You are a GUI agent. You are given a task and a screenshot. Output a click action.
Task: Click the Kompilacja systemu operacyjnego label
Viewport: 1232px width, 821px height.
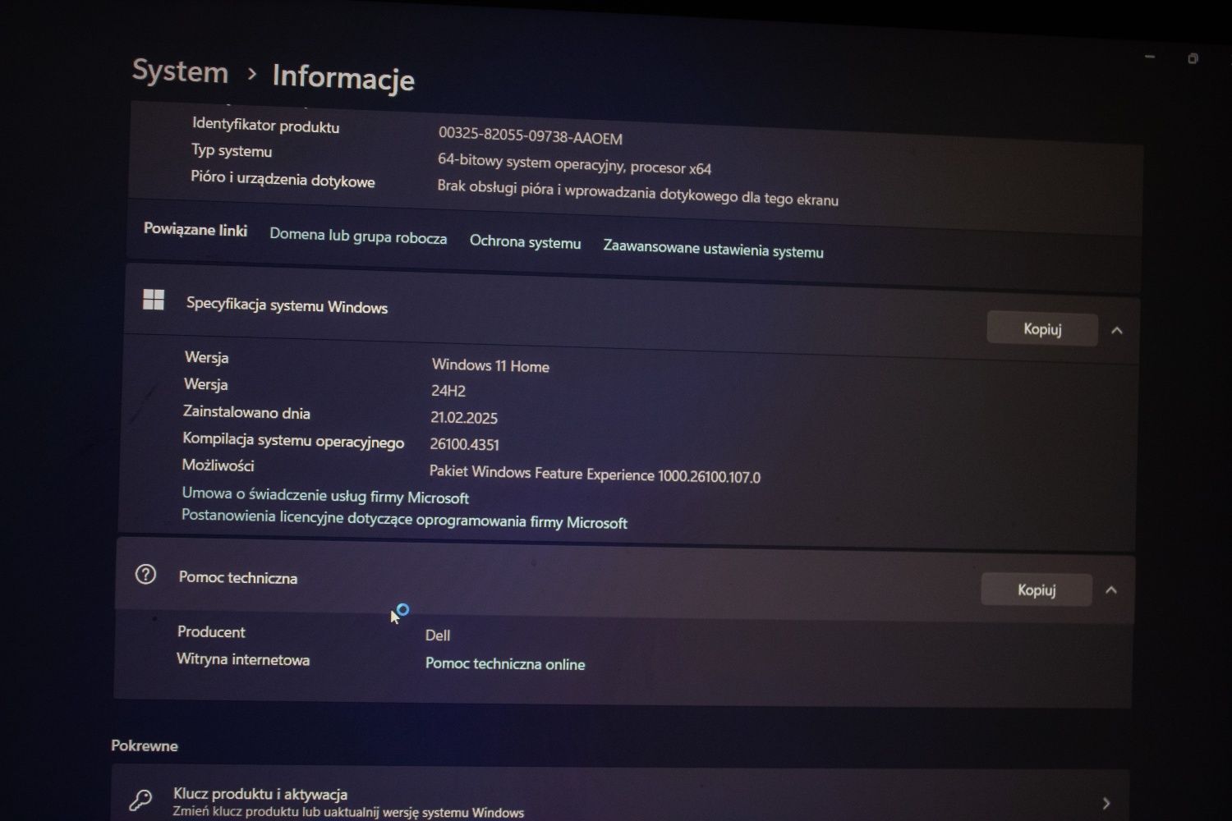[293, 440]
